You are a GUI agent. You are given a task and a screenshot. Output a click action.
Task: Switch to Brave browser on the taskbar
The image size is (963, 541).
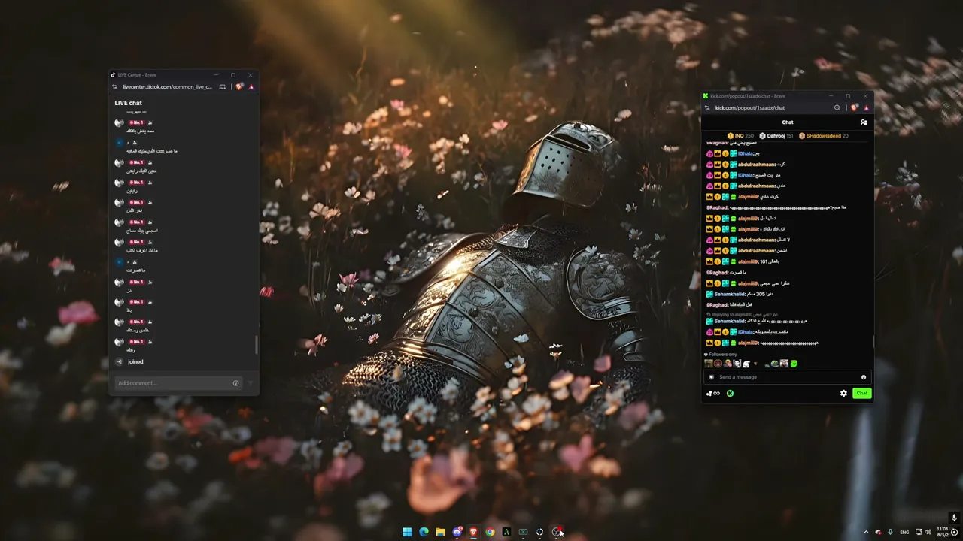pyautogui.click(x=473, y=532)
